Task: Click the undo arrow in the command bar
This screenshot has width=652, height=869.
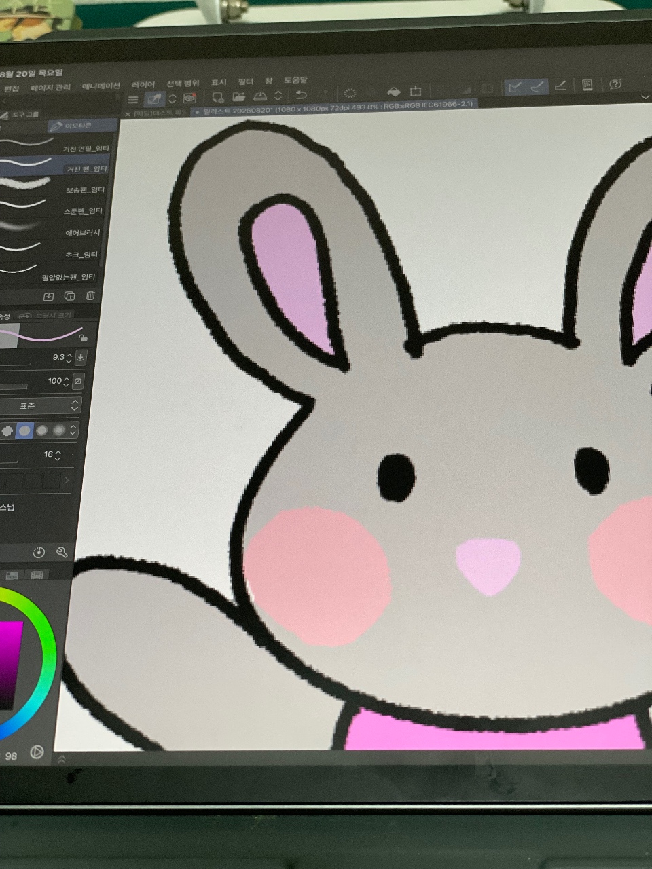Action: [302, 96]
